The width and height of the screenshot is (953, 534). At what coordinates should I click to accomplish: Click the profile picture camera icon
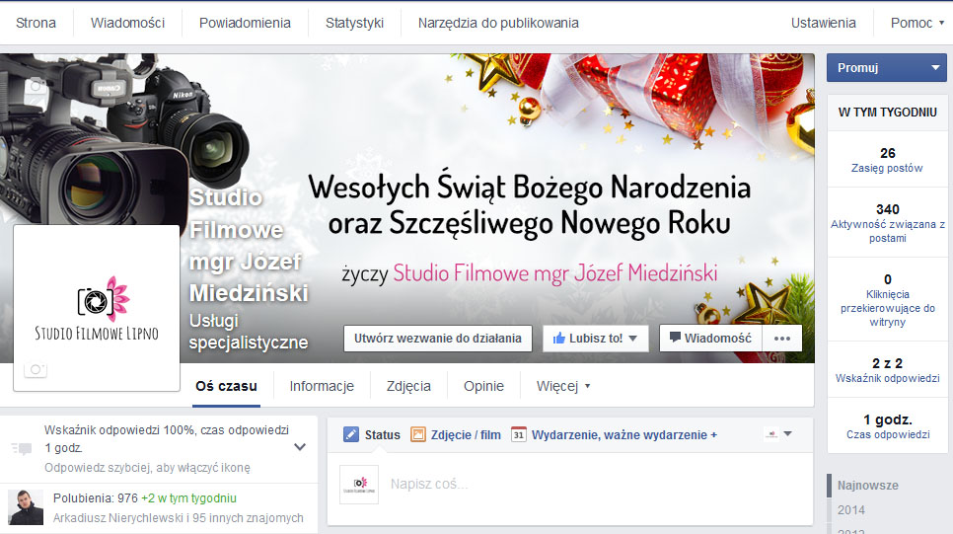pyautogui.click(x=36, y=369)
